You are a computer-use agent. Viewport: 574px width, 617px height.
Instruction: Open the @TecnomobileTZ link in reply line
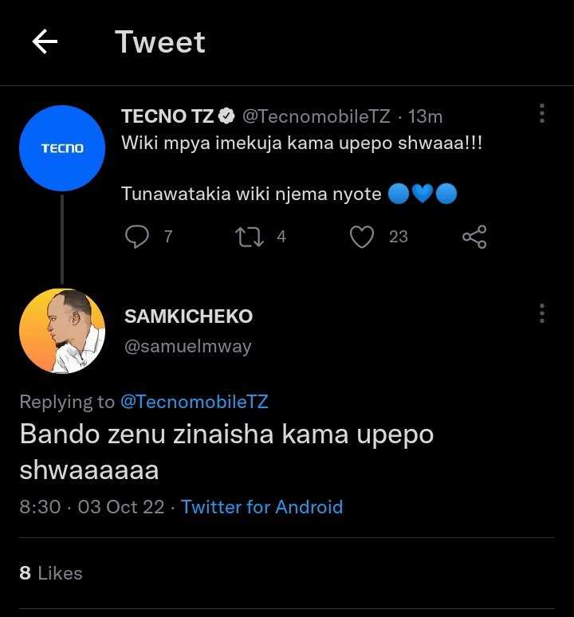(x=195, y=402)
